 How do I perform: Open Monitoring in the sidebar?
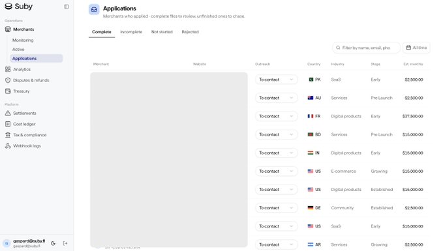(23, 40)
